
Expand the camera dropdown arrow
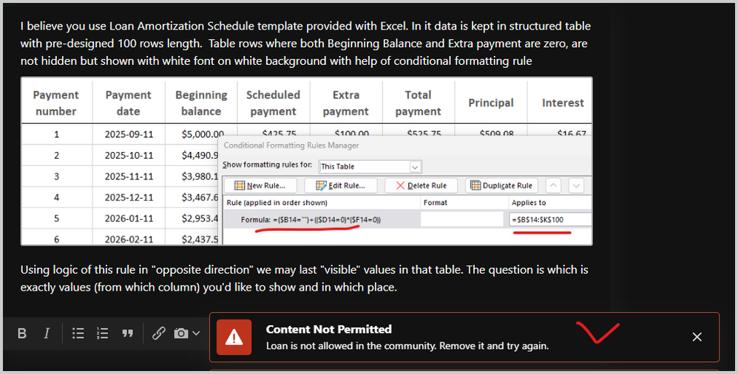[x=196, y=333]
